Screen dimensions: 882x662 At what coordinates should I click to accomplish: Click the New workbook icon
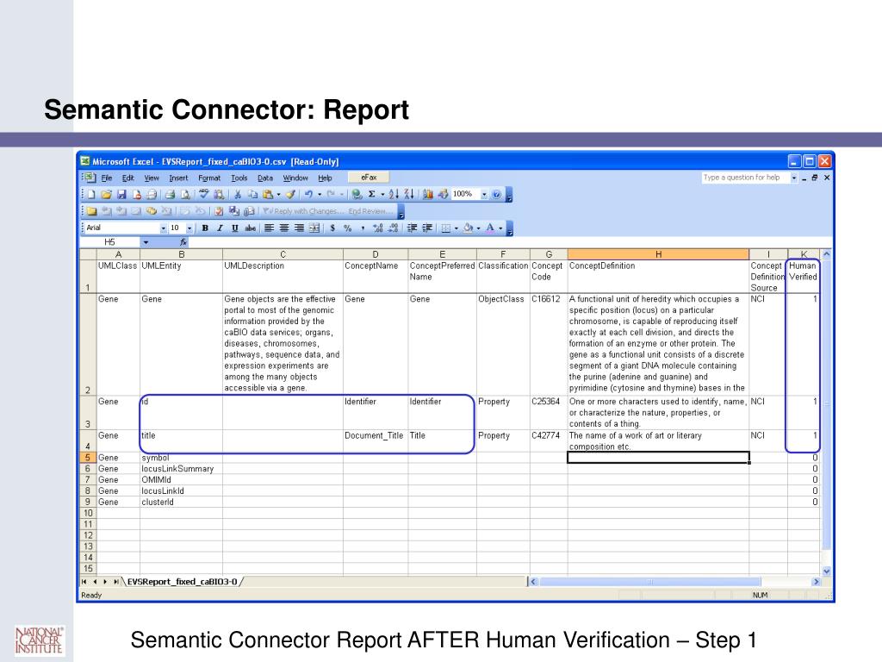(x=91, y=195)
